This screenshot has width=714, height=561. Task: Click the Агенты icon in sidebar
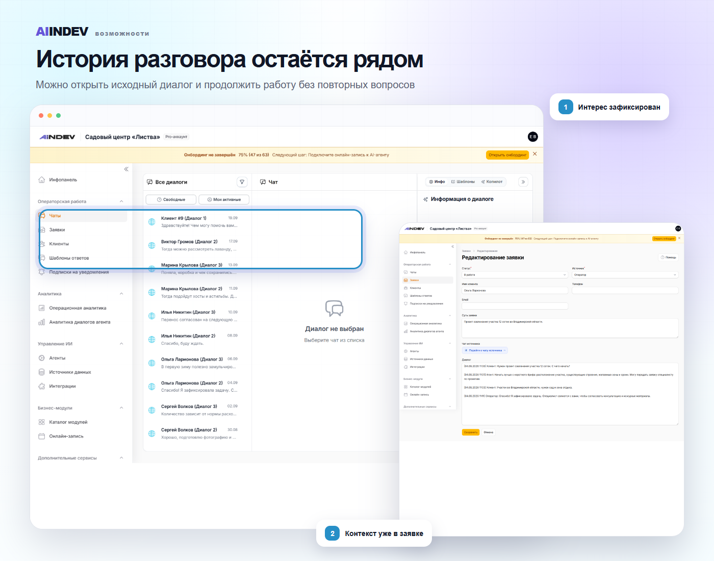pyautogui.click(x=42, y=358)
